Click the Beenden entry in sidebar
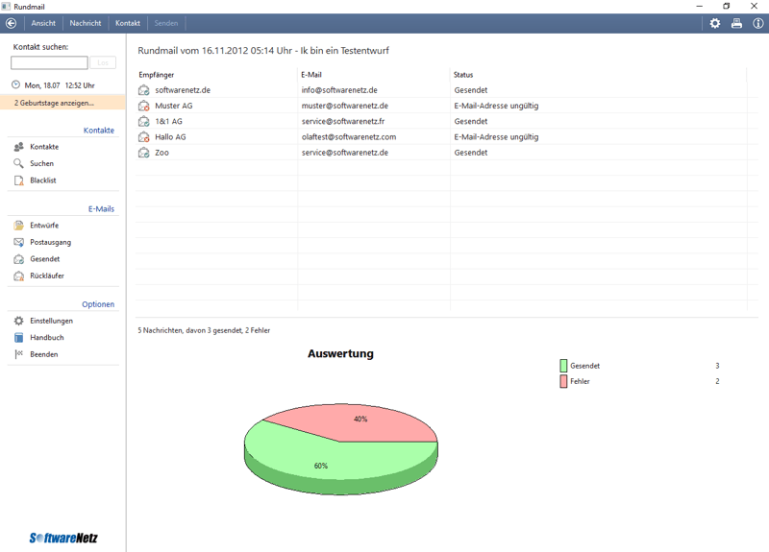 (x=43, y=354)
